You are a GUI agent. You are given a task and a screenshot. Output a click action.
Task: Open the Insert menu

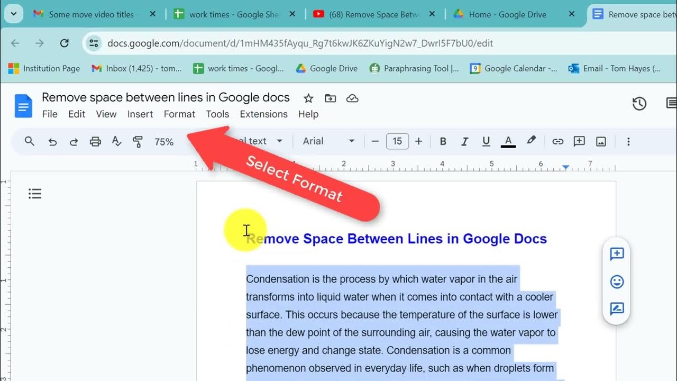(140, 114)
